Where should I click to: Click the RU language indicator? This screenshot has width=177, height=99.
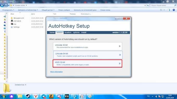pyautogui.click(x=148, y=96)
